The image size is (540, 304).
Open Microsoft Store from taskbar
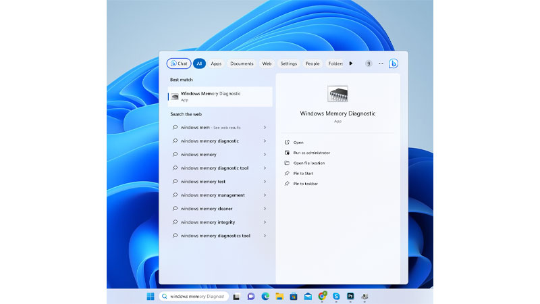point(294,297)
